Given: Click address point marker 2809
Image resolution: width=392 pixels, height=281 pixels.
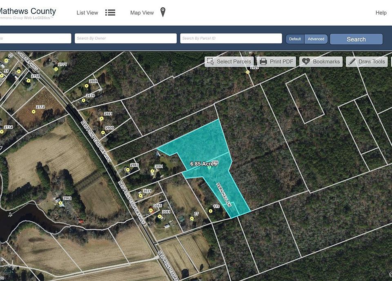Looking at the screenshot, I should pyautogui.click(x=87, y=85).
